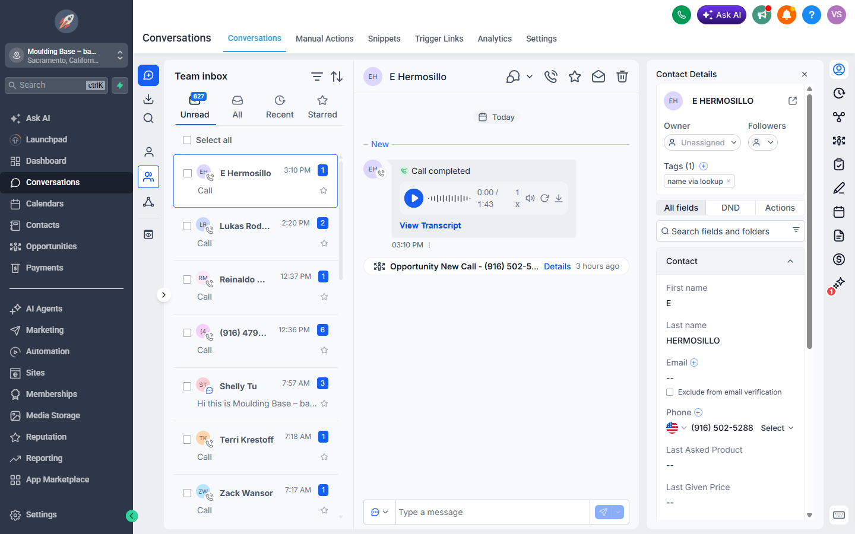This screenshot has height=534, width=855.
Task: Tick the Lukas Rod conversation checkbox
Action: pos(187,226)
